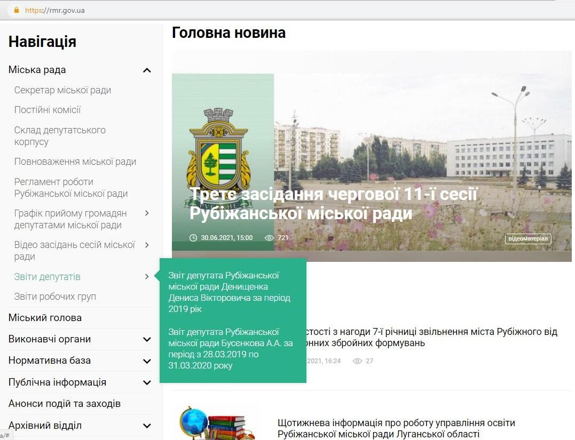The image size is (575, 440).
Task: Expand the Нормативна база dropdown
Action: (147, 361)
